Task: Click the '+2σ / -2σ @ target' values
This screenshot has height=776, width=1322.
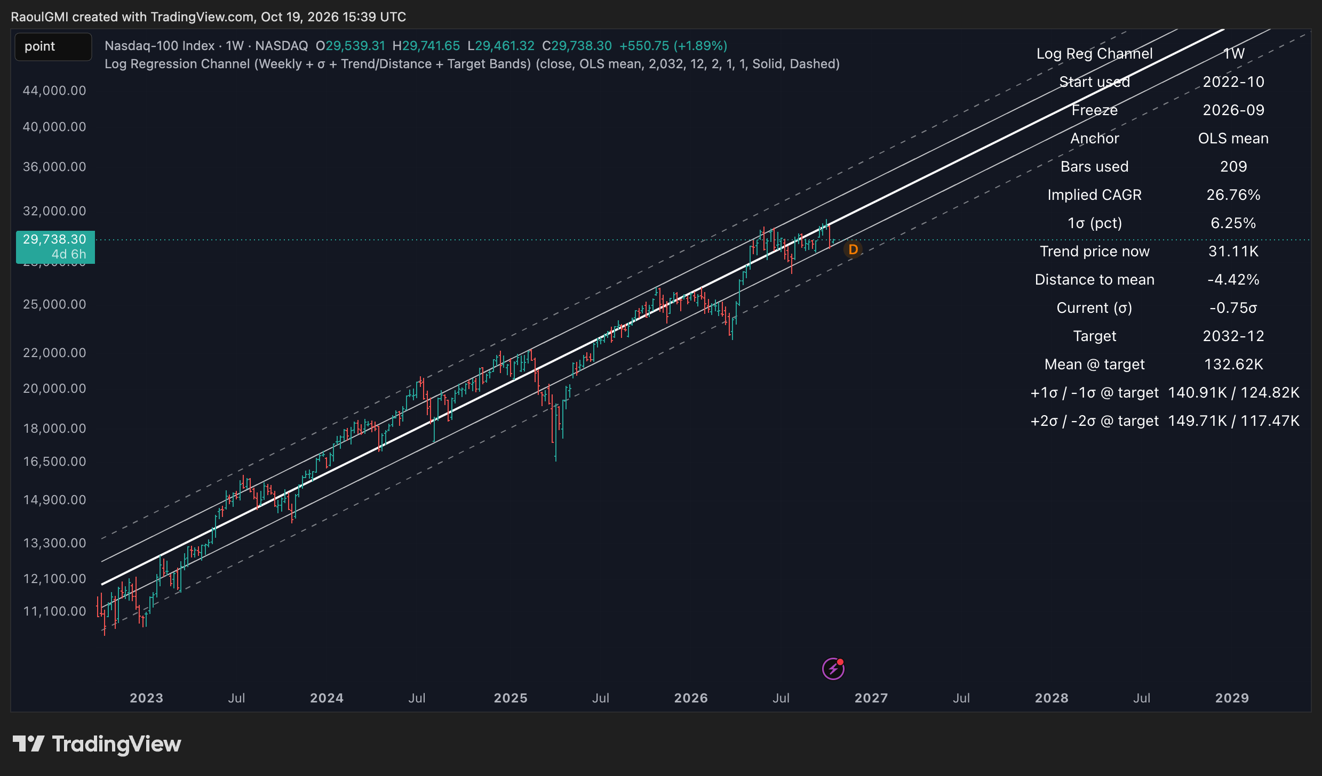Action: click(x=1233, y=421)
